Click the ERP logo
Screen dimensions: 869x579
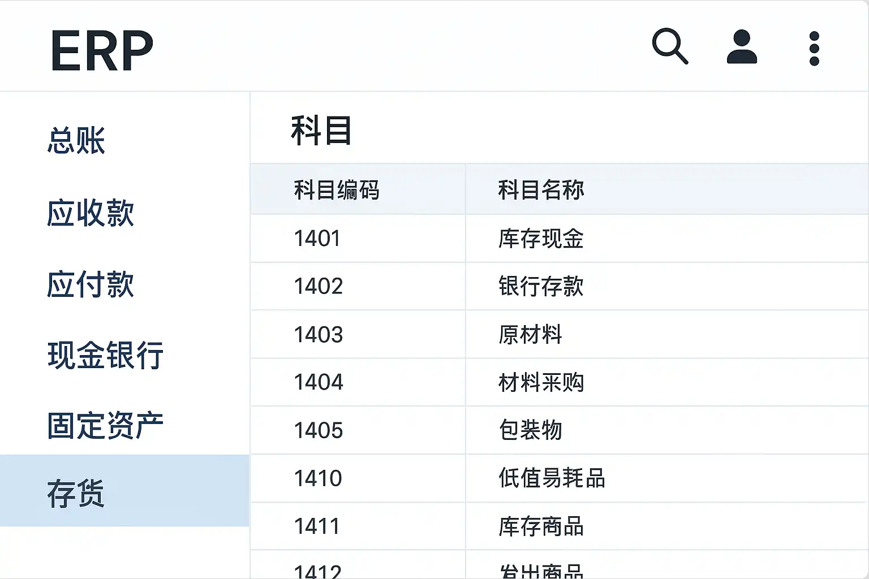click(x=102, y=51)
